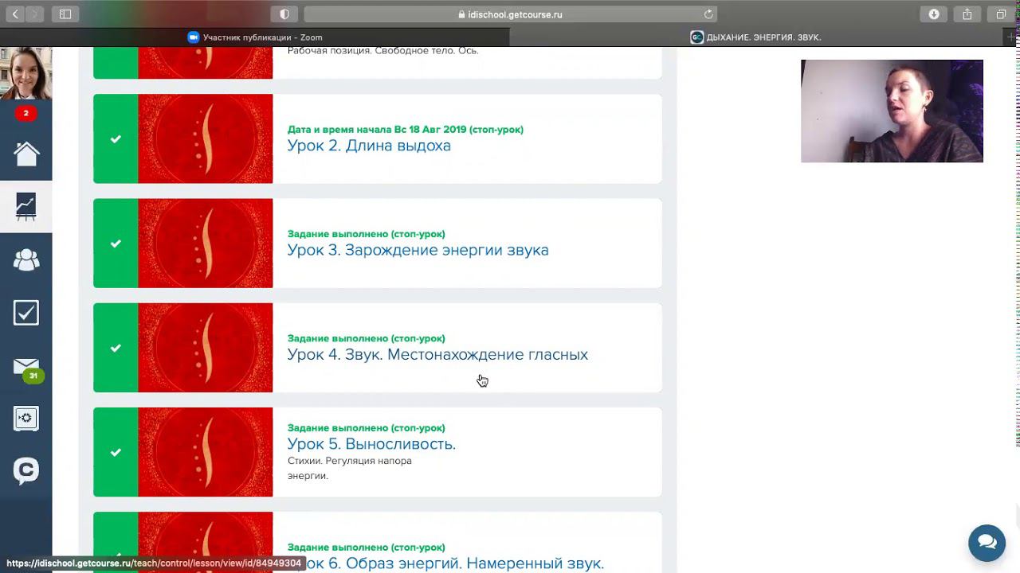This screenshot has width=1020, height=573.
Task: Click Safari's forward navigation arrow
Action: (x=35, y=14)
